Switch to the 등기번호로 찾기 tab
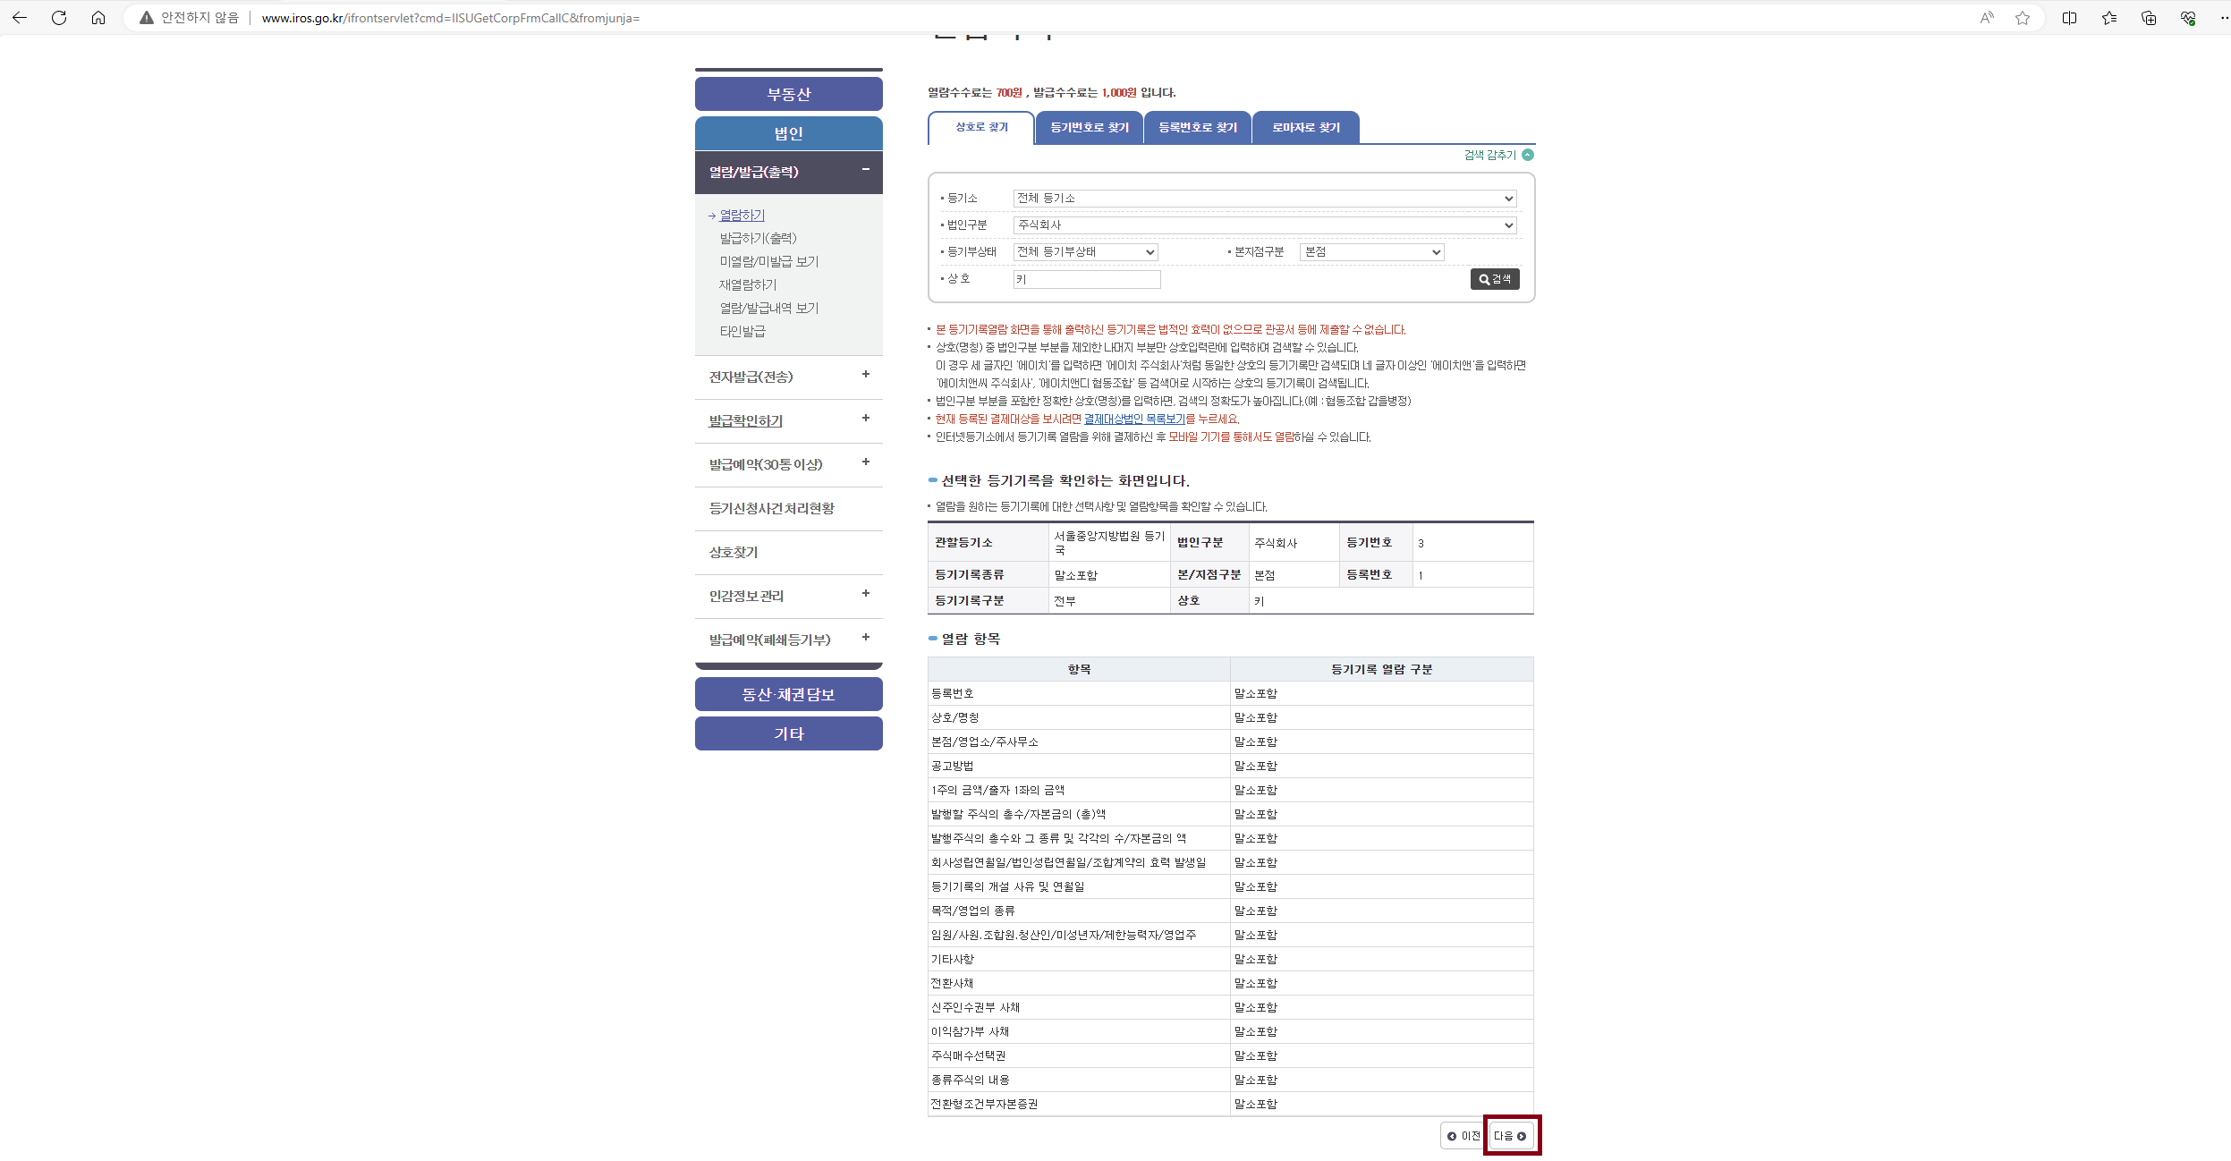 1090,128
